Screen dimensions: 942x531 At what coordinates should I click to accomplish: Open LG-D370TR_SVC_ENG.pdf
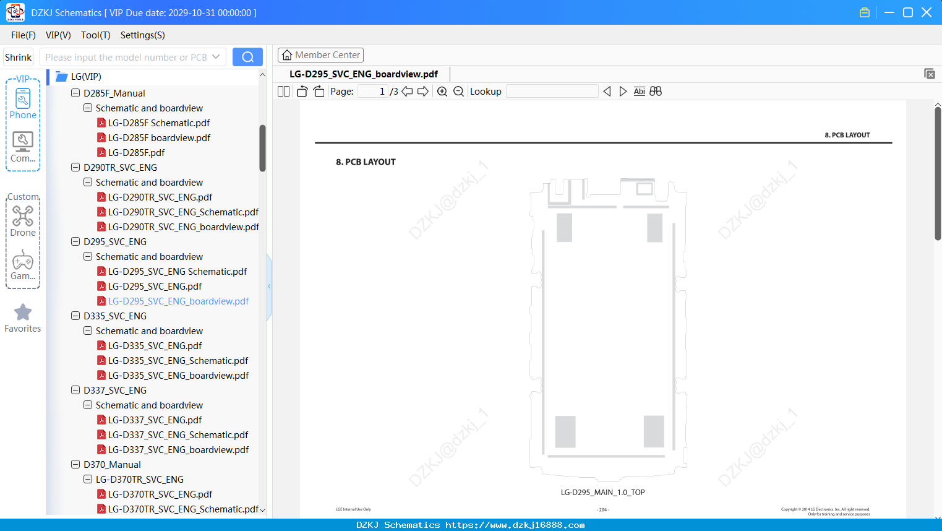click(160, 494)
